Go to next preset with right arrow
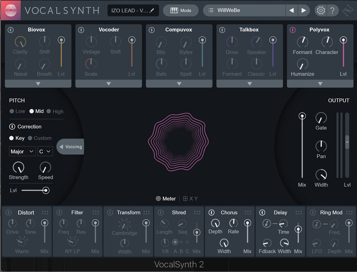 [x=303, y=10]
